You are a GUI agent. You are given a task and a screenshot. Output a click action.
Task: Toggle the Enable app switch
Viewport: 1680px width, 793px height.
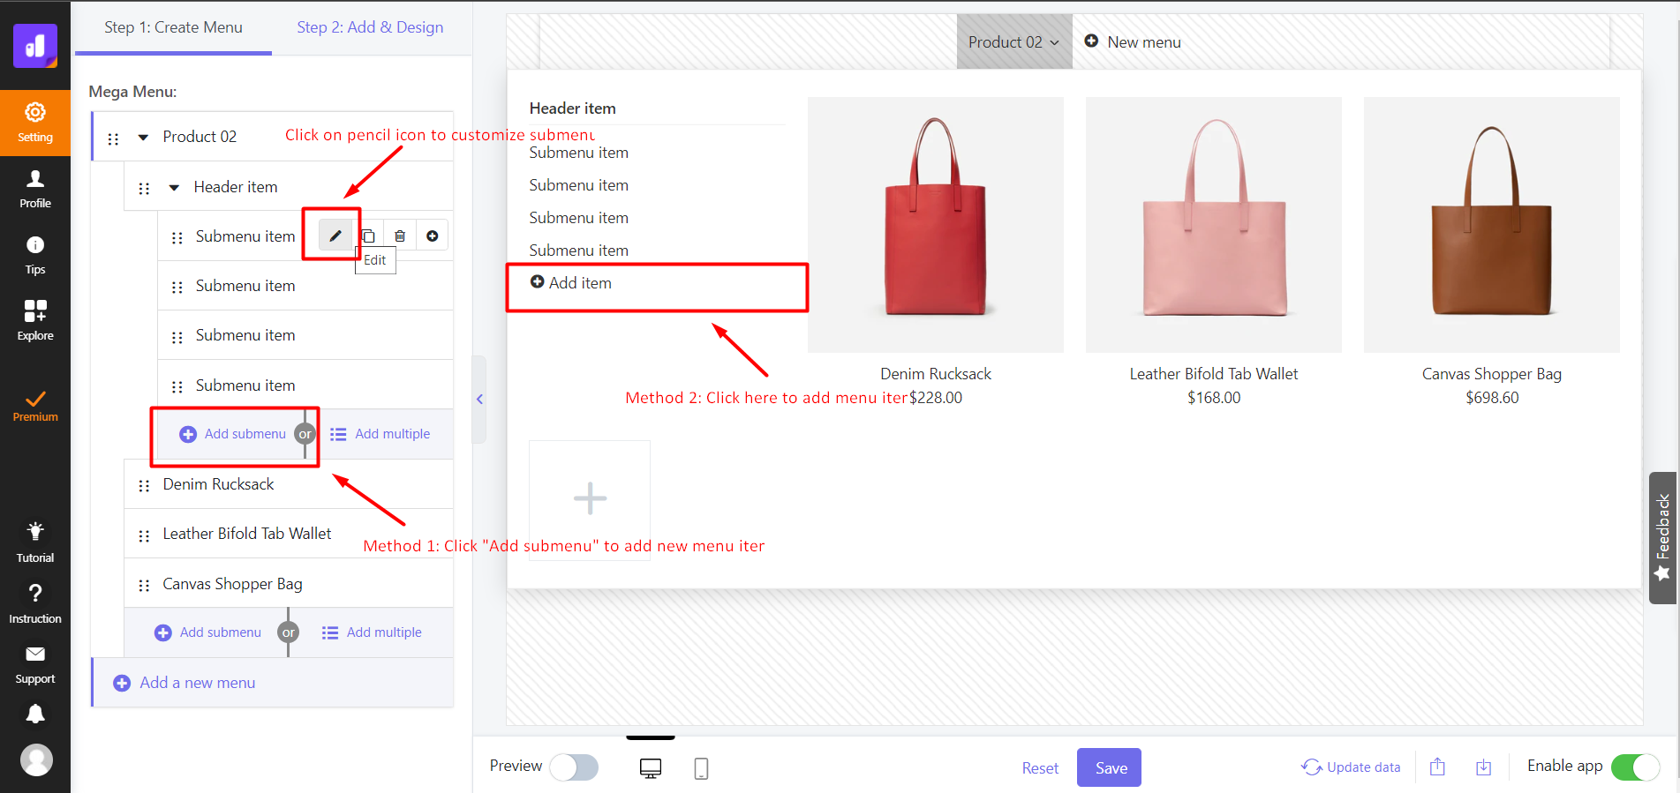[x=1635, y=767]
